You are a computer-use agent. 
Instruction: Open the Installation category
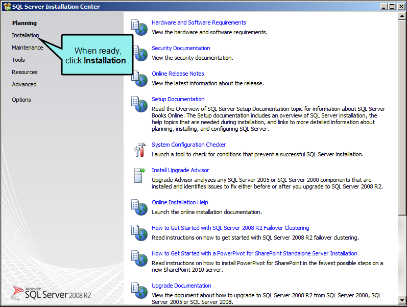[26, 35]
